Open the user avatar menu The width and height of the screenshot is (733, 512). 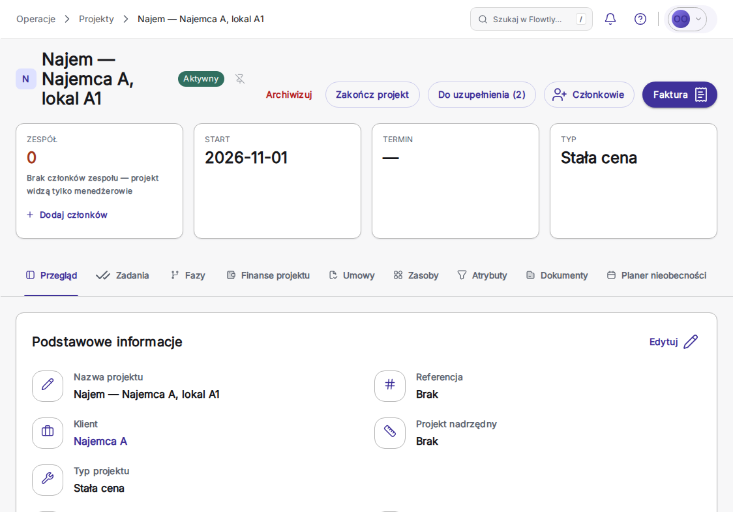687,19
